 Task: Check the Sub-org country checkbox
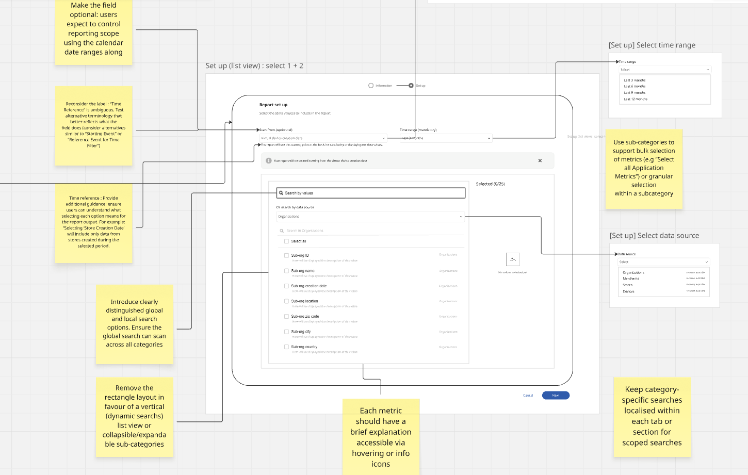click(286, 347)
